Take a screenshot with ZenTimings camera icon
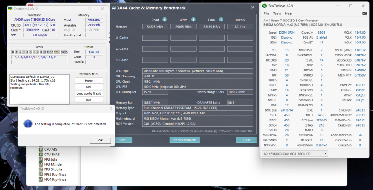Image resolution: width=373 pixels, height=190 pixels. pyautogui.click(x=365, y=14)
